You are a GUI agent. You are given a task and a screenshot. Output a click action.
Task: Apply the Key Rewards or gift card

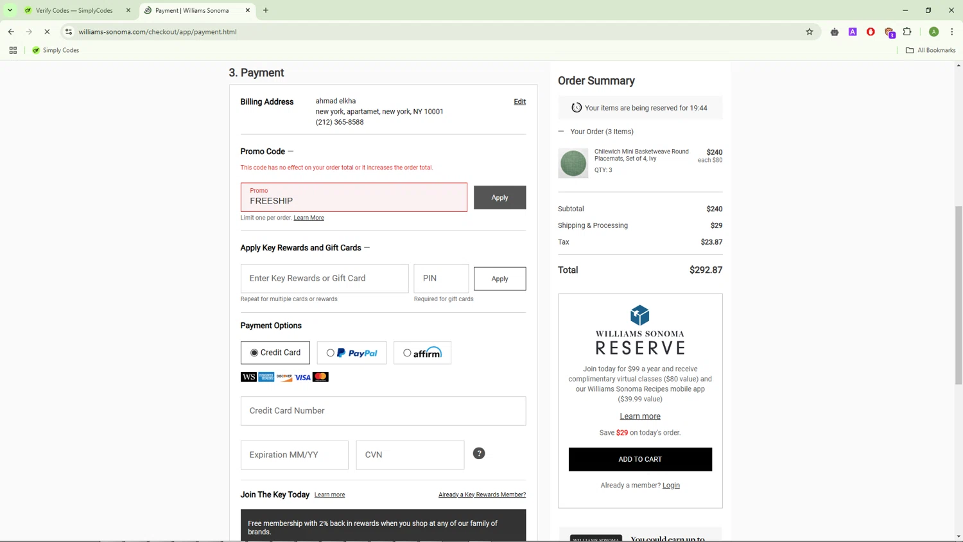click(499, 279)
